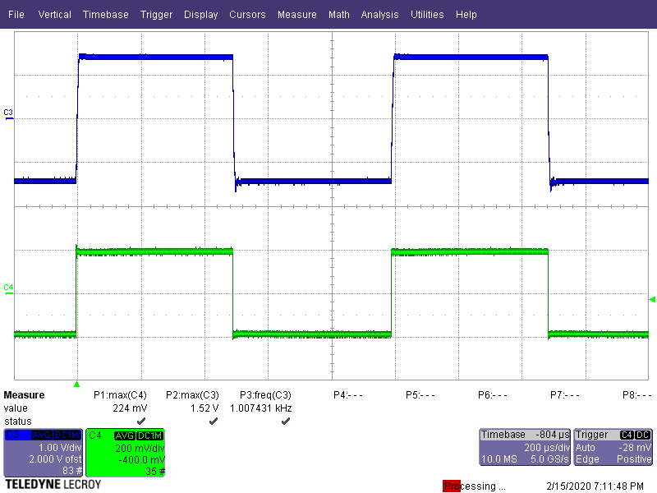Open the Math menu
657x493 pixels.
[x=339, y=15]
